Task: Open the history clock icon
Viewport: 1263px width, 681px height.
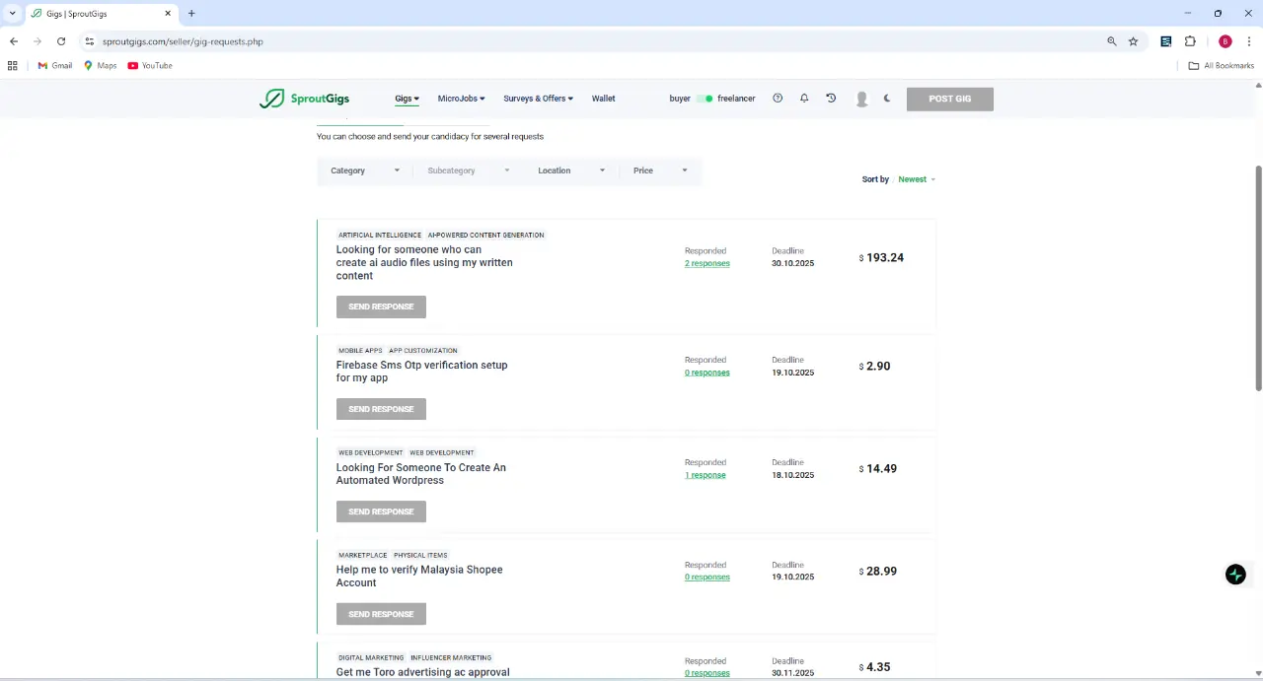Action: (831, 99)
